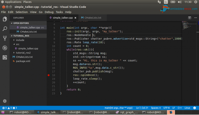Open the feedback smiley in status bar

(194, 108)
